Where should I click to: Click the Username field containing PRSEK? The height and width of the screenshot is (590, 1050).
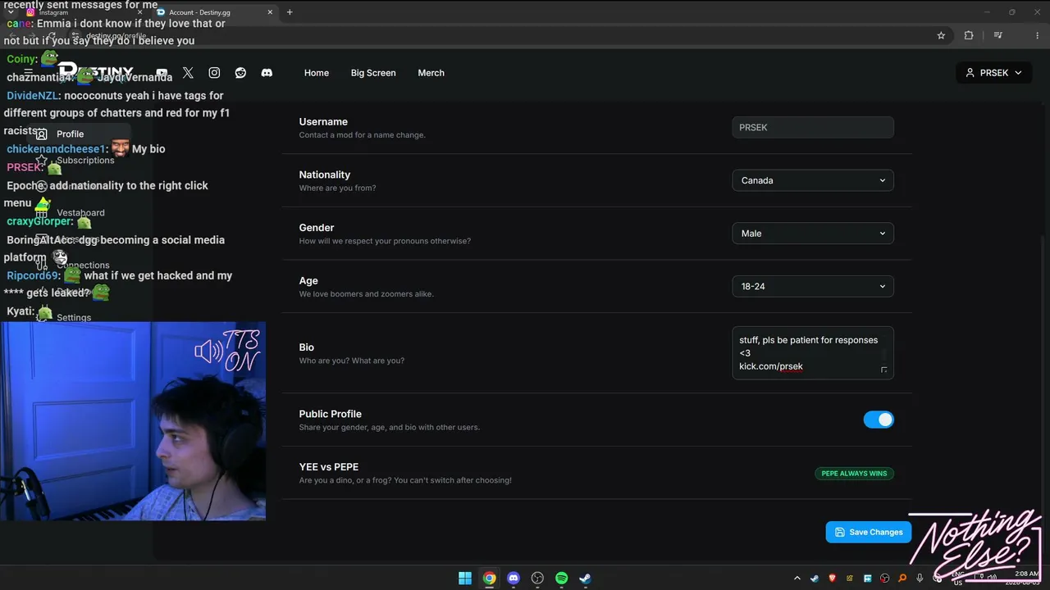tap(813, 127)
